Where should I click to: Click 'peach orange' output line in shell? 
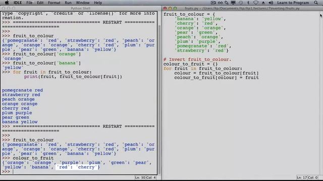pyautogui.click(x=18, y=99)
